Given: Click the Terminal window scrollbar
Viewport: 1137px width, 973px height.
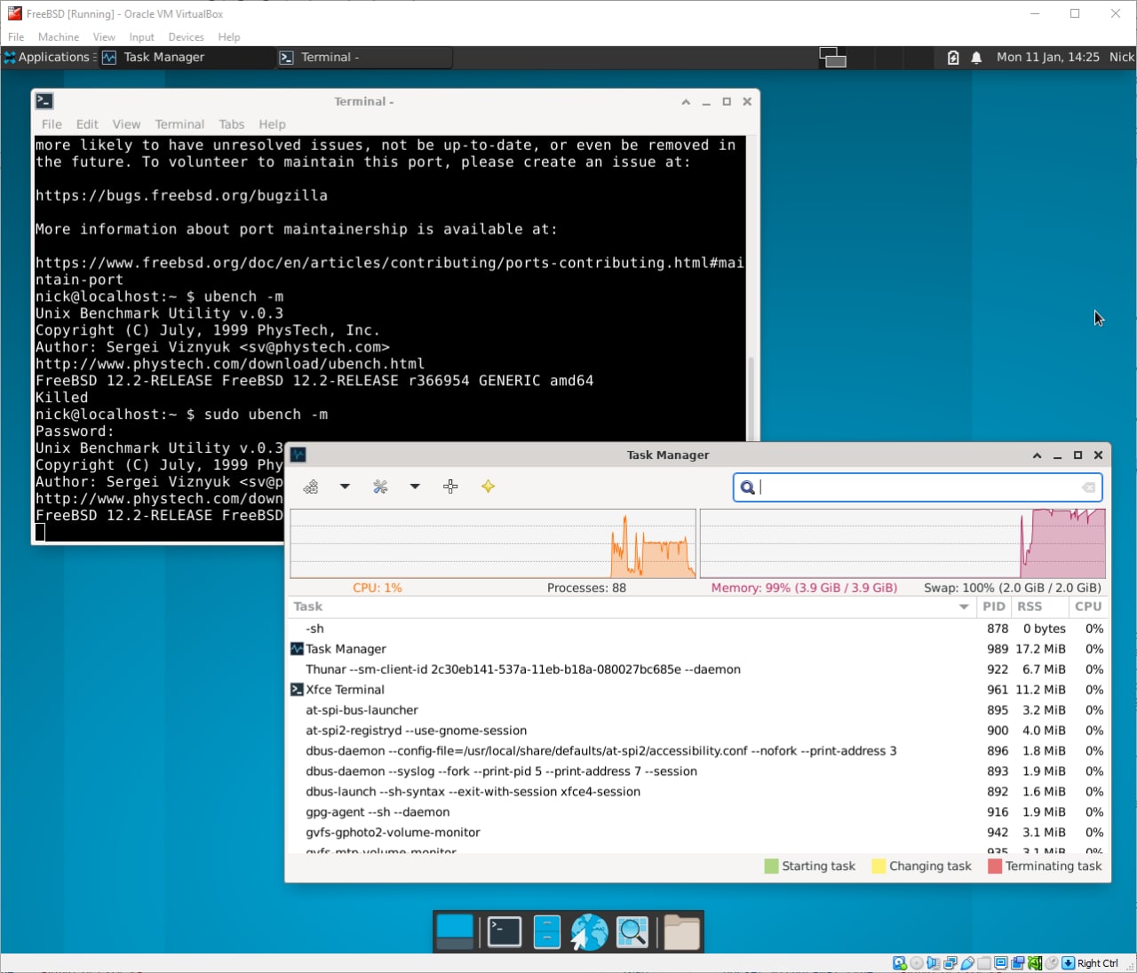Looking at the screenshot, I should [751, 398].
